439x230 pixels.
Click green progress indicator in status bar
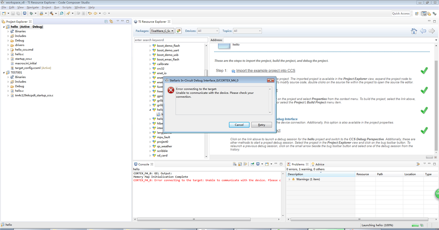(415, 225)
